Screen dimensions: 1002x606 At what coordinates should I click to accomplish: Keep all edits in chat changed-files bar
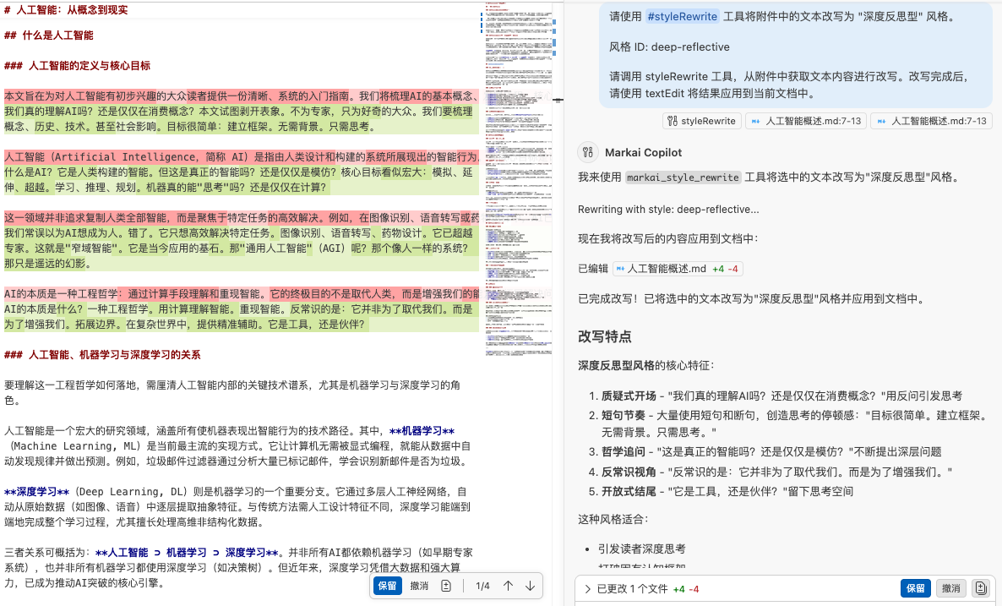[x=915, y=588]
